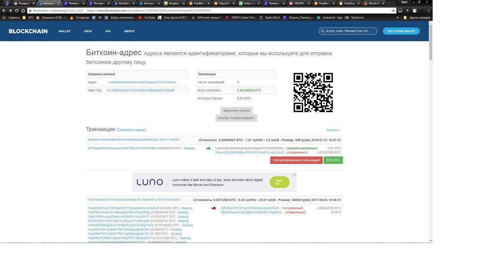This screenshot has height=276, width=480.
Task: Open the SkyService bookmark
Action: pos(354,17)
